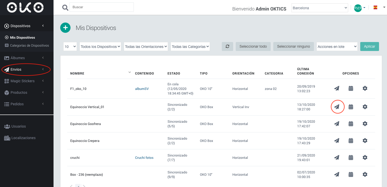
Task: Open Todas las Orientaciones filter dropdown
Action: point(146,46)
